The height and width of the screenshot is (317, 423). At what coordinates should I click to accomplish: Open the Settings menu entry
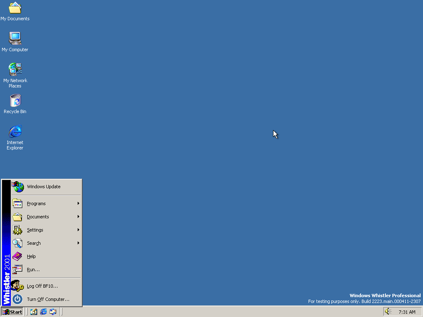[x=46, y=230]
